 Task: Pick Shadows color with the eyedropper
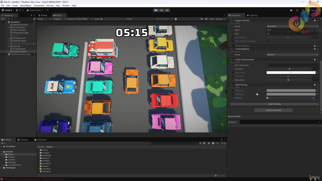pos(317,90)
